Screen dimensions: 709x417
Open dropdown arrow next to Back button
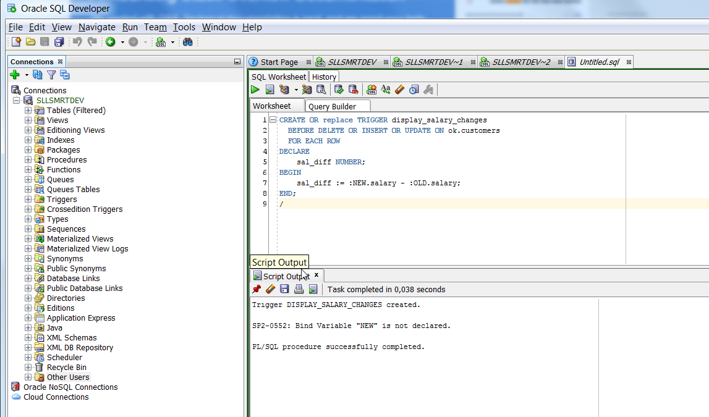coord(122,43)
